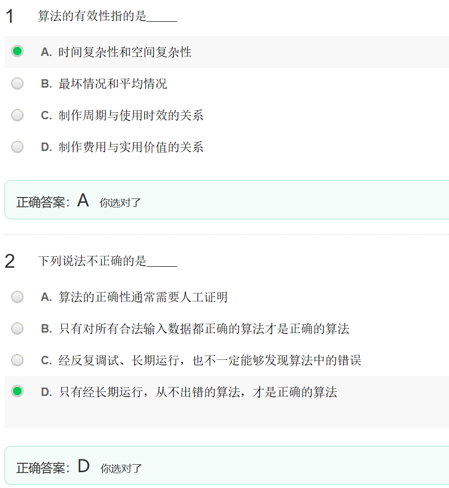Select radio button for option A 时间复杂性和空间复杂性

coord(17,51)
